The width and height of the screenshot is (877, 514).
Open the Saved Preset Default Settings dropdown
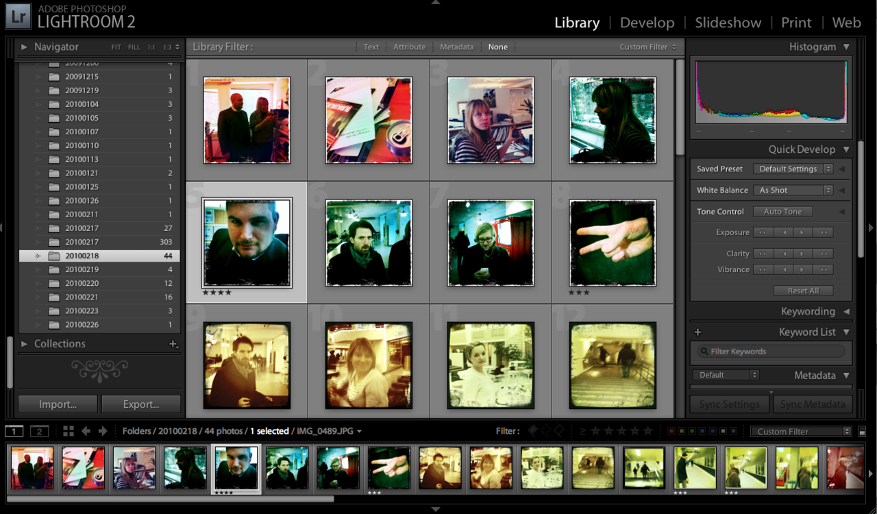click(x=793, y=169)
